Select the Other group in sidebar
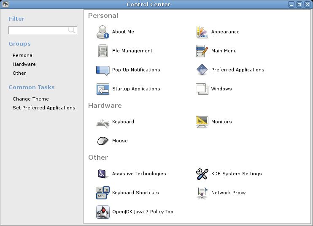The image size is (313, 226). coord(19,73)
